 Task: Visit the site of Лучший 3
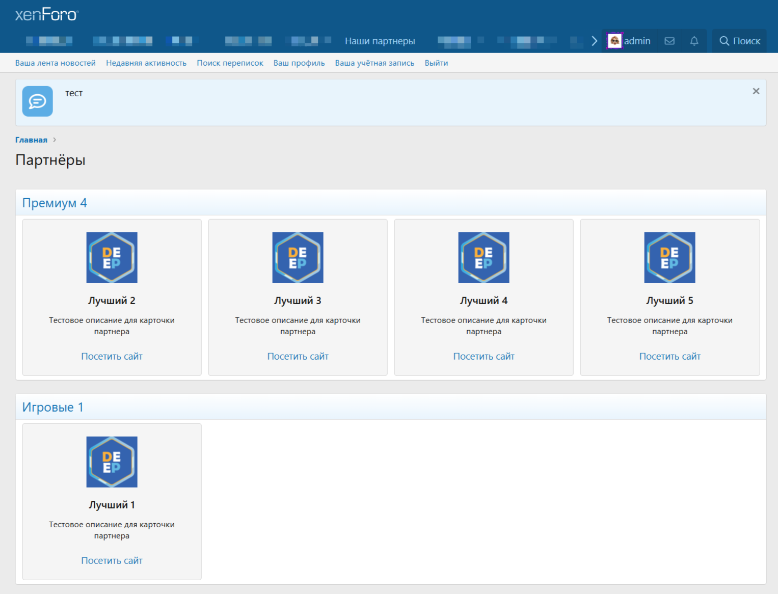pyautogui.click(x=298, y=357)
